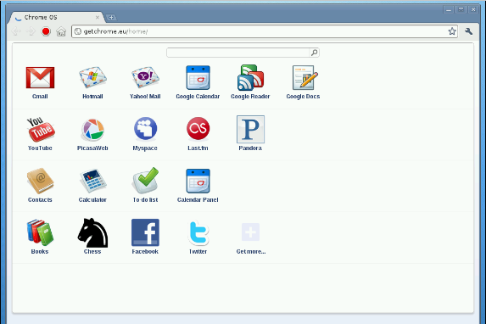Screen dimensions: 486x324
Task: Click the Pandora text label
Action: point(250,148)
